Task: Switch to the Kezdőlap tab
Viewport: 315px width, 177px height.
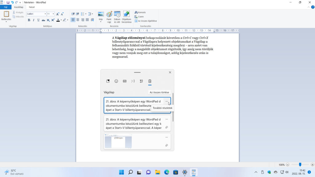Action: (x=19, y=7)
